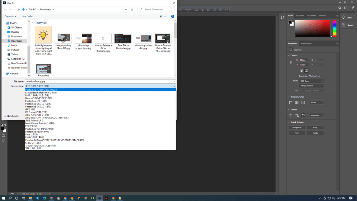Open the address bar history dropdown
The height and width of the screenshot is (201, 357).
[126, 10]
